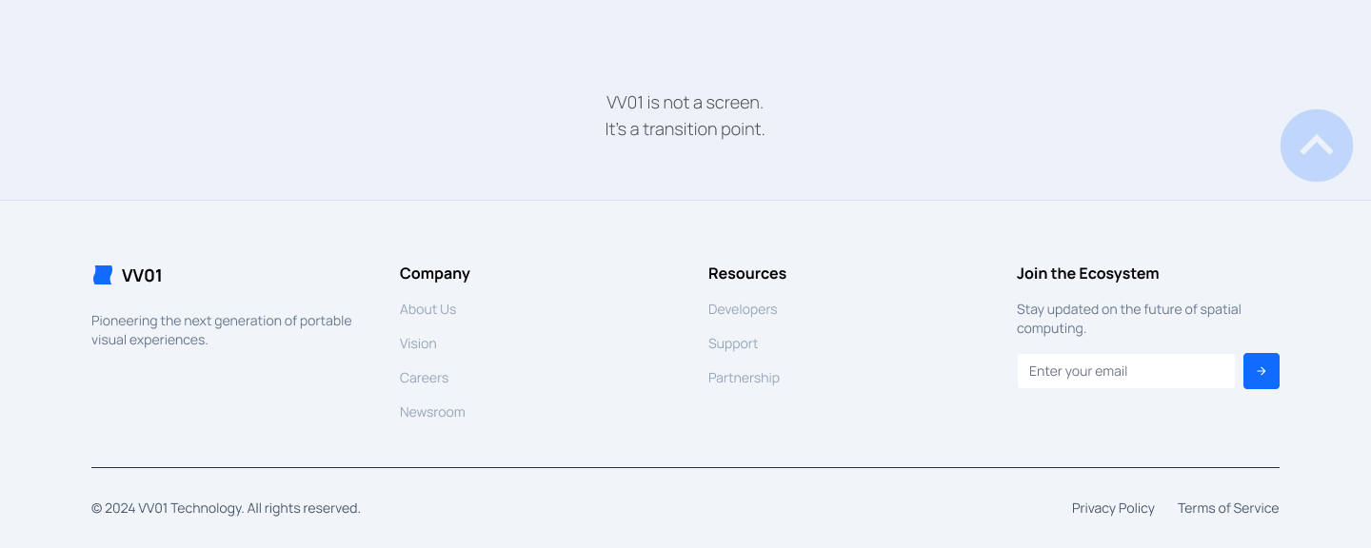Viewport: 1371px width, 548px height.
Task: Open the Developers resource page
Action: 743,309
